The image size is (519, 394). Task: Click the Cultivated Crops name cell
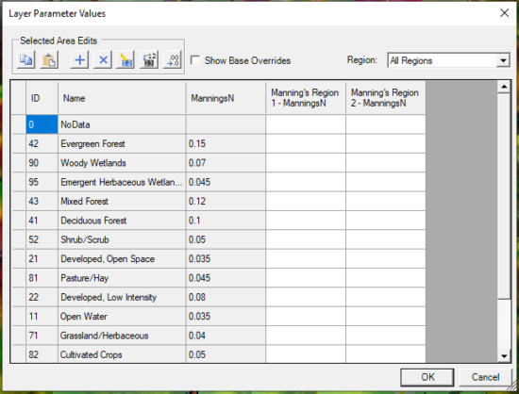pyautogui.click(x=122, y=354)
